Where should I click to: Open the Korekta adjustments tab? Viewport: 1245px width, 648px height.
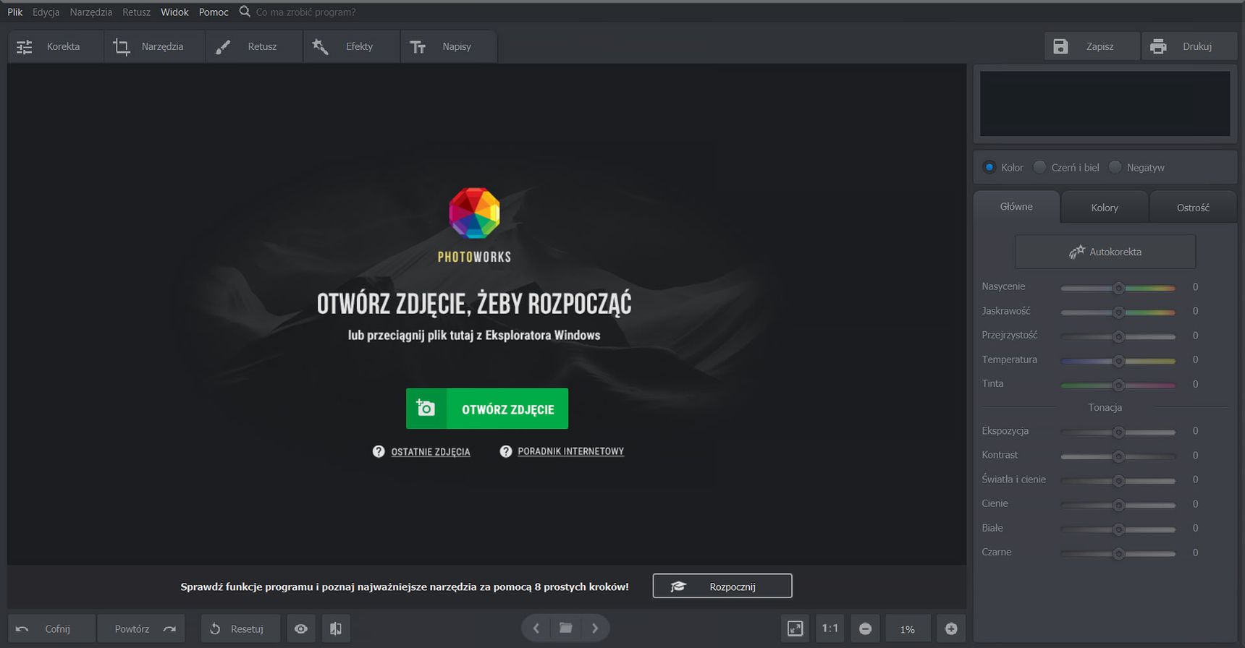[56, 46]
